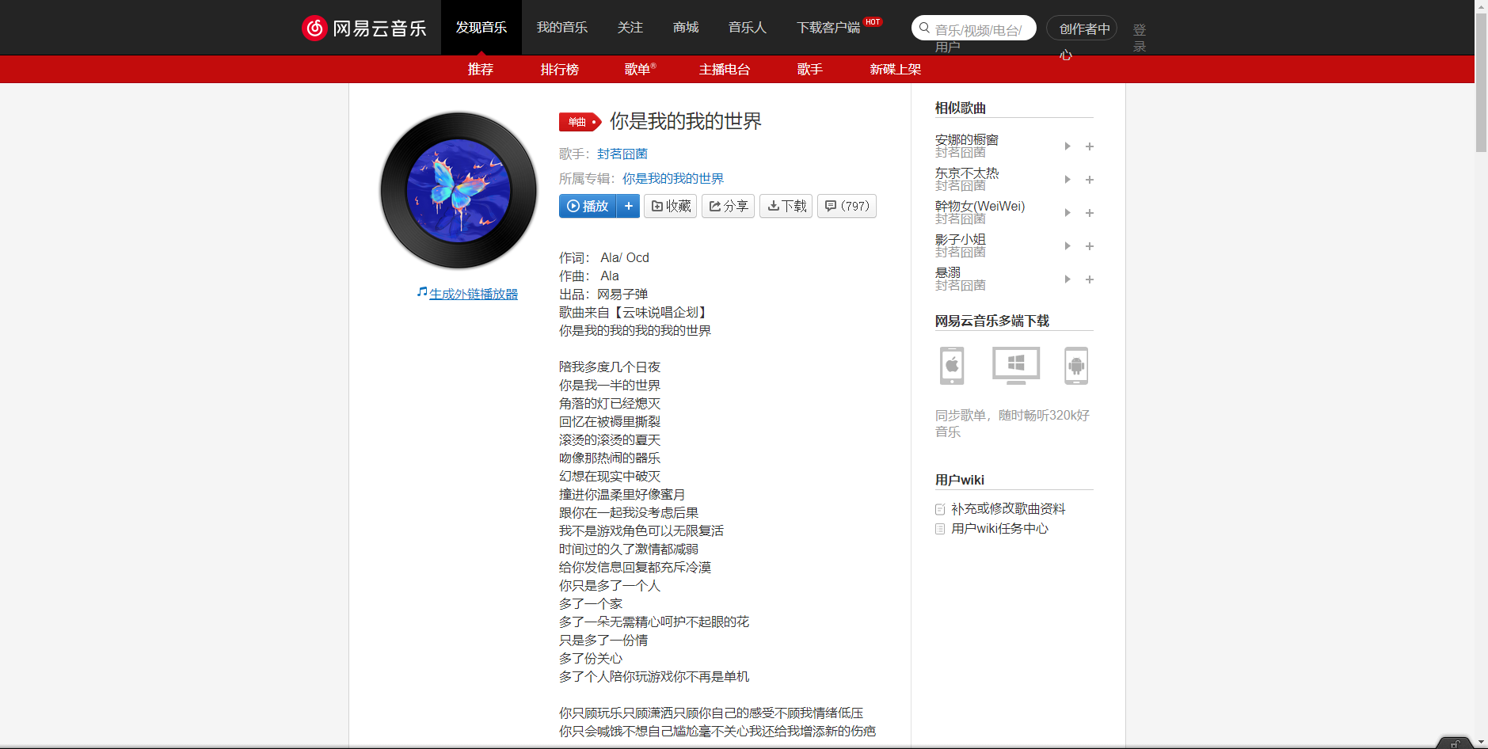Click the Windows download icon
The height and width of the screenshot is (749, 1488).
click(x=1014, y=365)
